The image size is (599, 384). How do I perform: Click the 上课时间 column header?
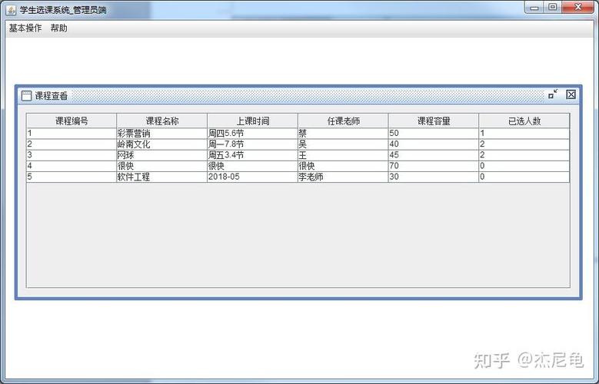coord(252,121)
